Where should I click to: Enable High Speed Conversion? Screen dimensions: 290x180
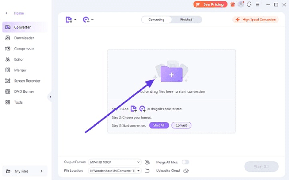pyautogui.click(x=256, y=20)
